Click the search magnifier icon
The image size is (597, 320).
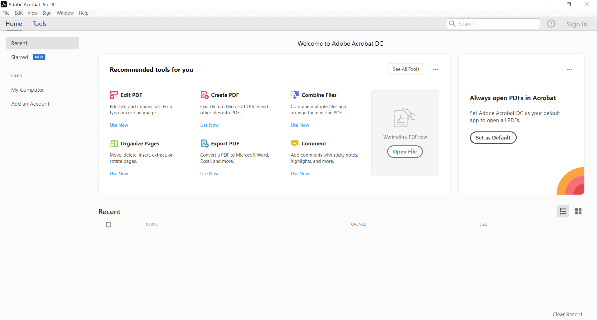[x=452, y=24]
